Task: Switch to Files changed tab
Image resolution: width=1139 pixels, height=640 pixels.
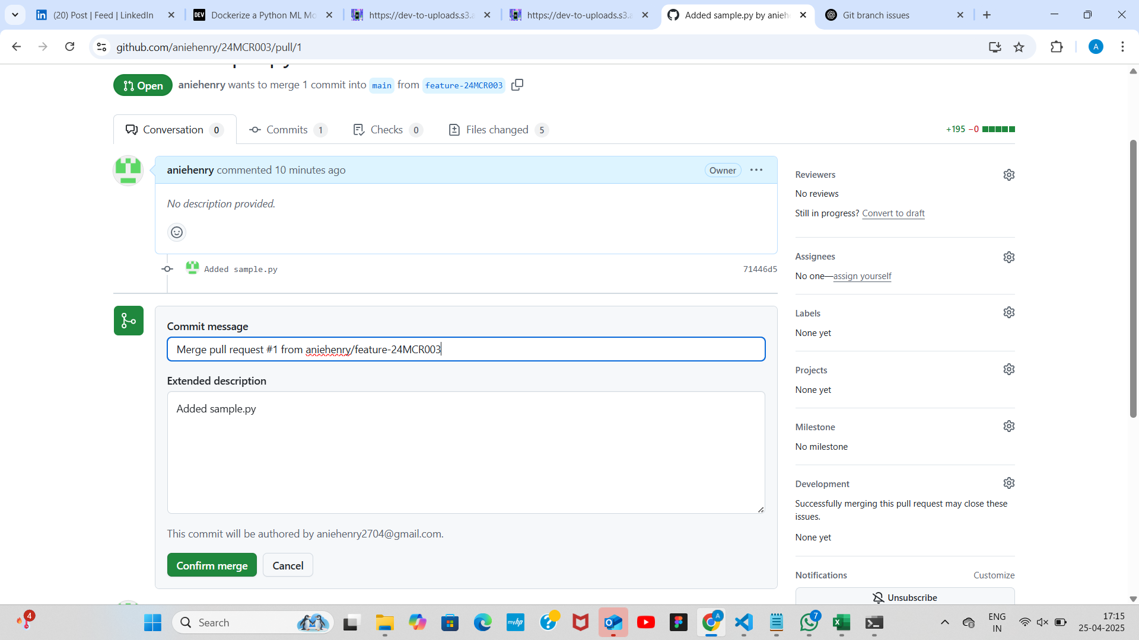Action: [x=497, y=130]
